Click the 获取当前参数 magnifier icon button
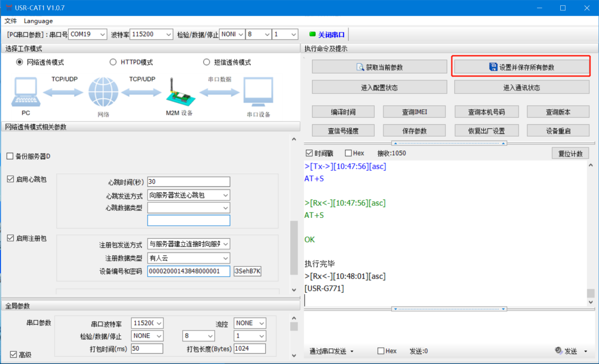Screen dimensions: 599x364 click(360, 67)
